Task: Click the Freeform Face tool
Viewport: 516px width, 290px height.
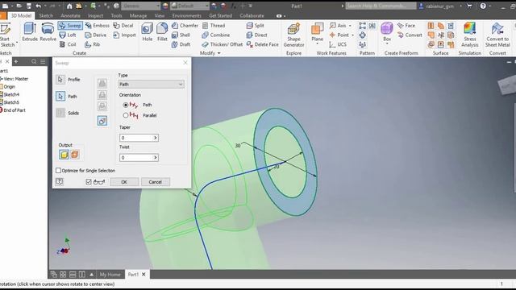Action: click(406, 25)
